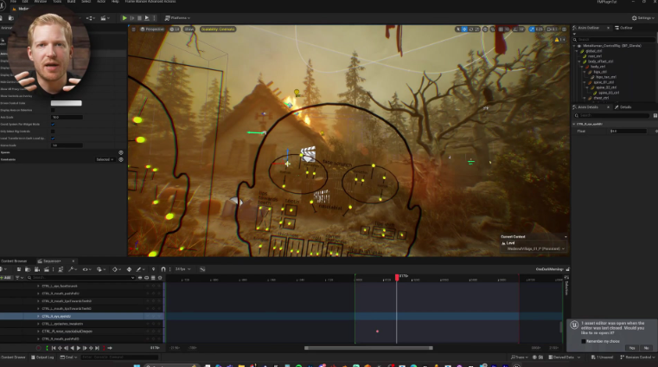Click the clapperboard sequence actor in the viewport
This screenshot has height=367, width=658.
click(309, 154)
